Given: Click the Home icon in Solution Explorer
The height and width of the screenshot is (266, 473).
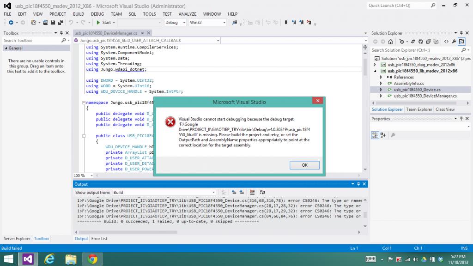Looking at the screenshot, I should point(390,42).
